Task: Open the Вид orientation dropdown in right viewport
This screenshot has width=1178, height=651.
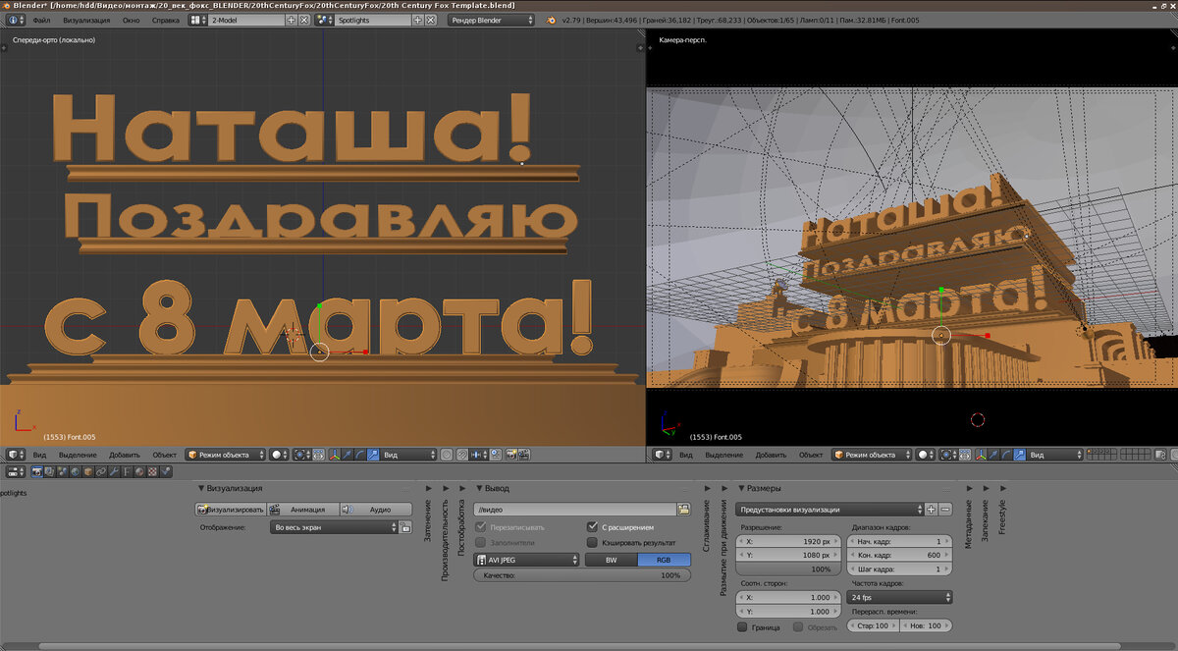Action: [1056, 455]
